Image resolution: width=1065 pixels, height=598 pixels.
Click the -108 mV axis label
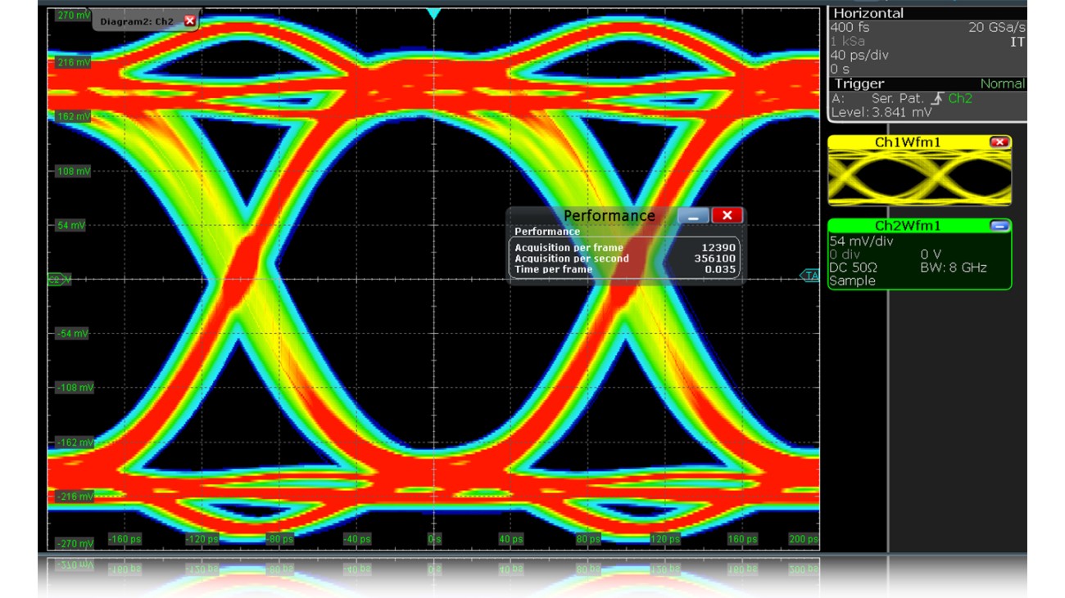click(74, 388)
